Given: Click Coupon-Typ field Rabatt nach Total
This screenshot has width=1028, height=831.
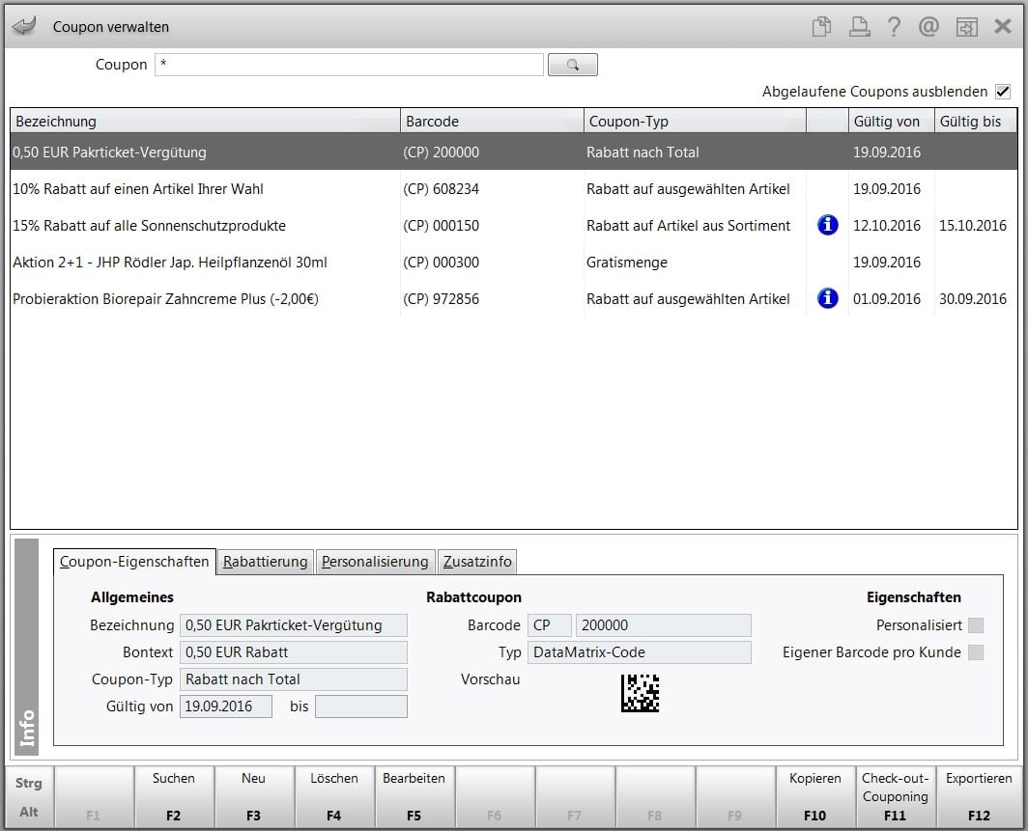Looking at the screenshot, I should click(294, 679).
